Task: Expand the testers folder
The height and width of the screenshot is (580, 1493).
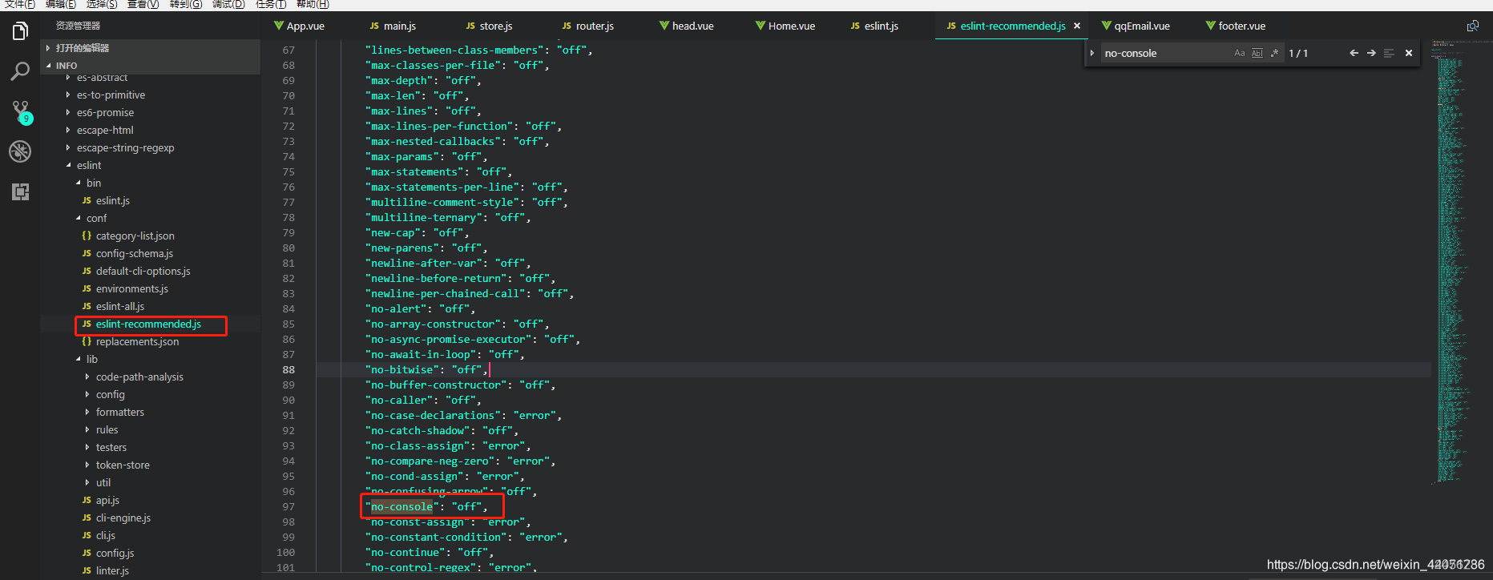Action: coord(111,447)
